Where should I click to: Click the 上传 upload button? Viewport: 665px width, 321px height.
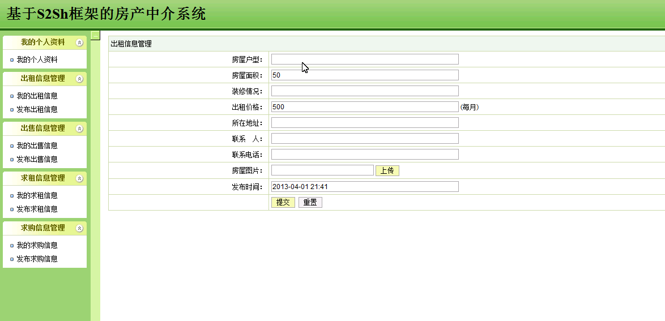(387, 170)
